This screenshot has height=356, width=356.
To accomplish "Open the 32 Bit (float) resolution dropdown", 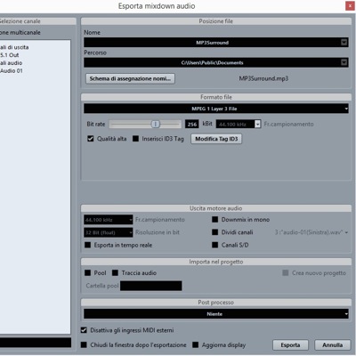I will tap(109, 232).
